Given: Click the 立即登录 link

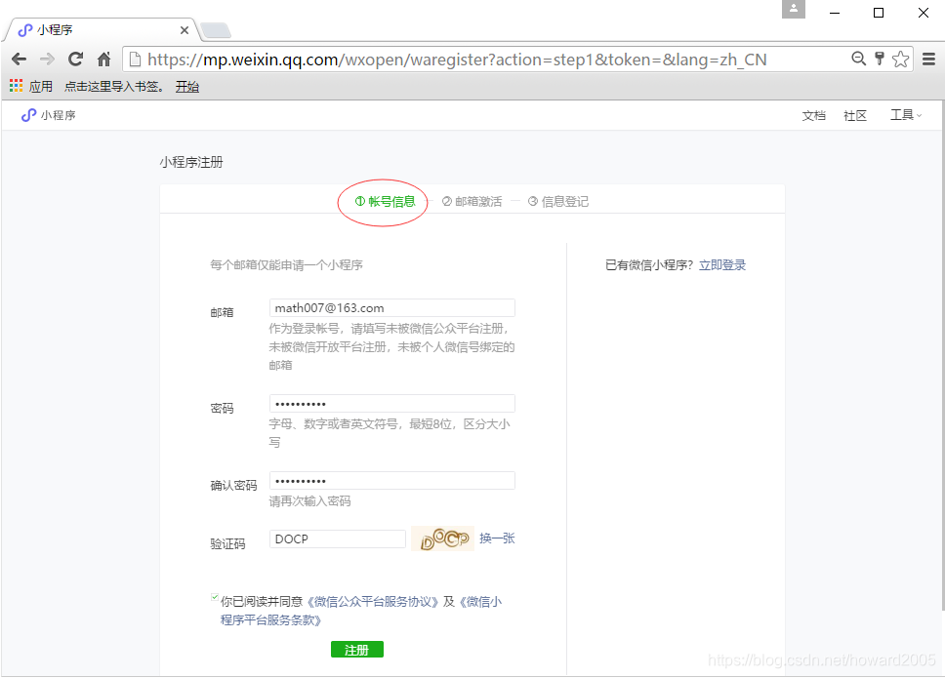Looking at the screenshot, I should click(x=722, y=263).
